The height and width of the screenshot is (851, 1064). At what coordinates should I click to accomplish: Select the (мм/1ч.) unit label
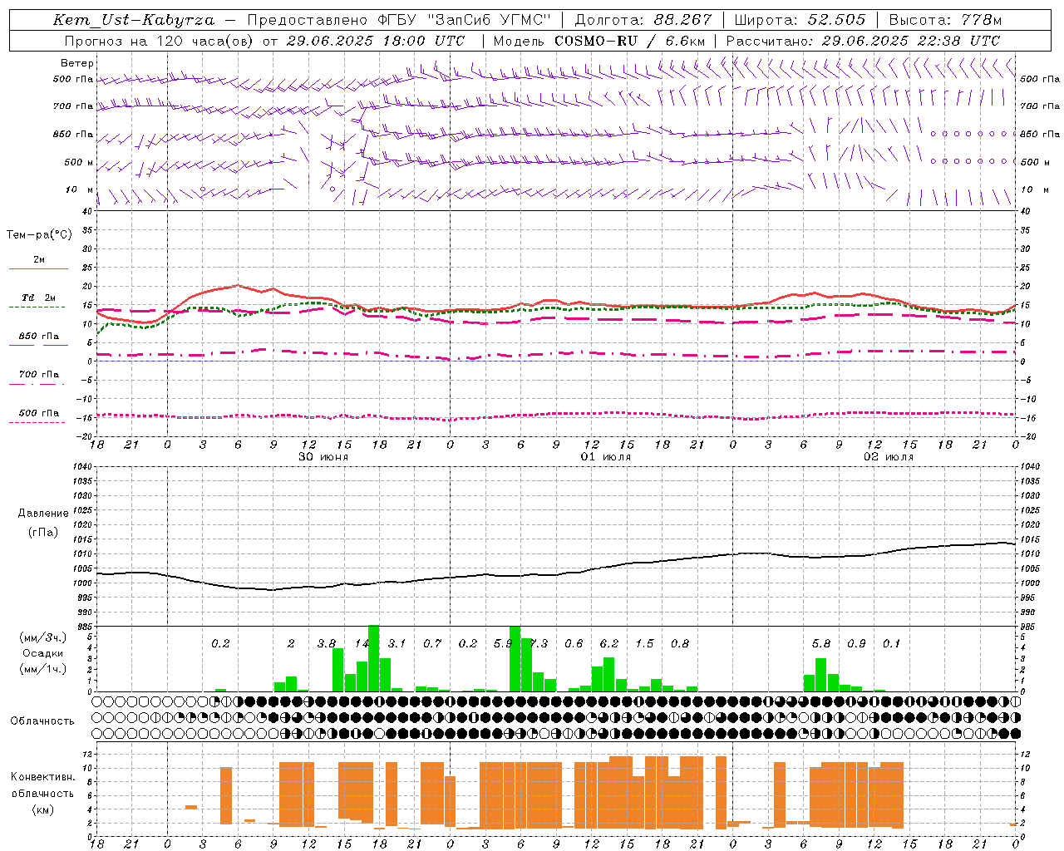(x=43, y=669)
